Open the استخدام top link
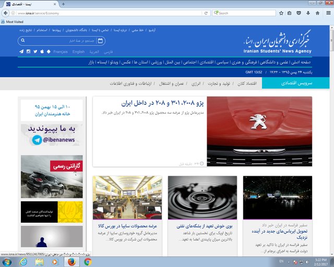334x267 pixels. point(42,30)
